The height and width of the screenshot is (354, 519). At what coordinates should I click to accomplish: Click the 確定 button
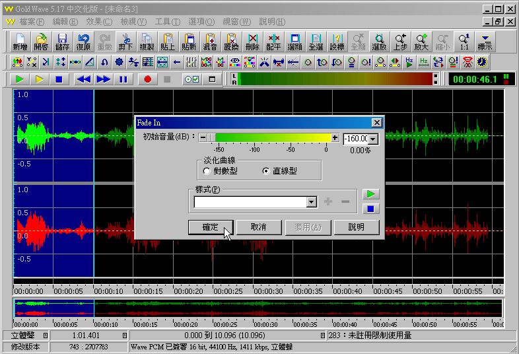pyautogui.click(x=211, y=227)
